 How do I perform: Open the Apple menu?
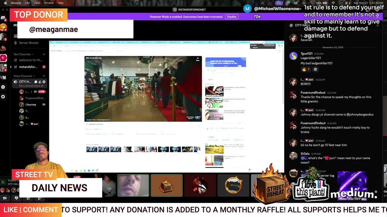click(5, 3)
